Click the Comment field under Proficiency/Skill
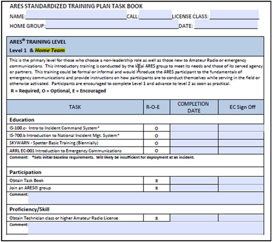This screenshot has width=272, height=242. [x=146, y=228]
